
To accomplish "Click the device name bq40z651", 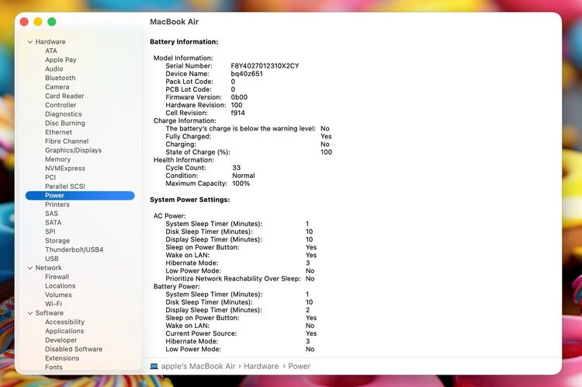I will (247, 74).
